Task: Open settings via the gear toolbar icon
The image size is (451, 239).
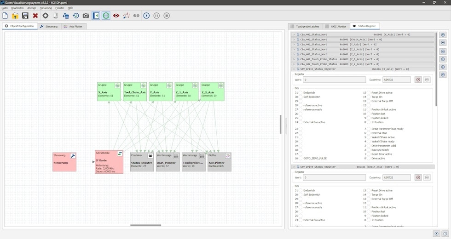Action: click(46, 16)
